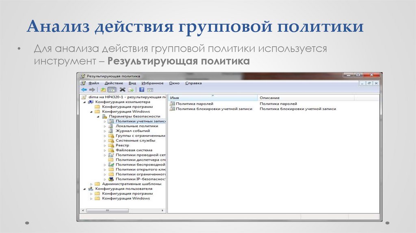Click the root node dima на HP4320-1 icon
The image size is (416, 233).
coord(84,97)
